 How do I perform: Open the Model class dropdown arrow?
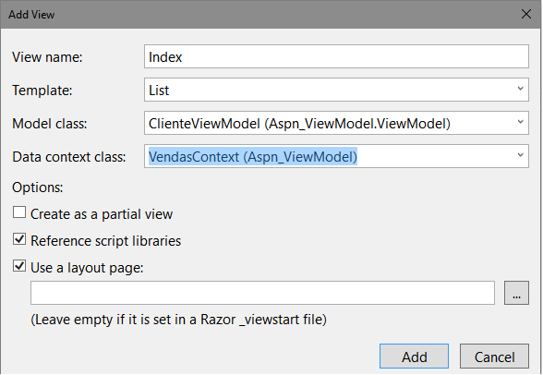click(520, 122)
